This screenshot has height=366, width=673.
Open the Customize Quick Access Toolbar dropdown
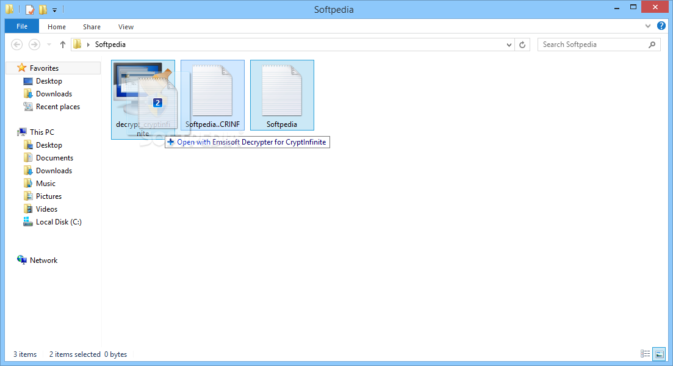point(54,9)
